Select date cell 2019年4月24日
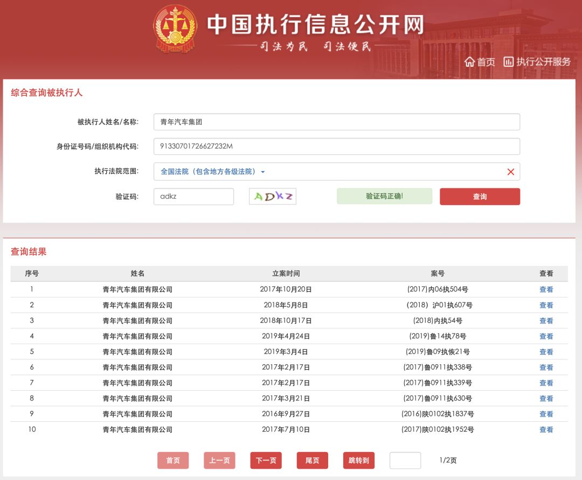 pos(286,336)
